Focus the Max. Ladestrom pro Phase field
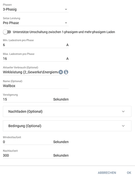Image resolution: width=135 pixels, height=177 pixels. click(x=34, y=58)
